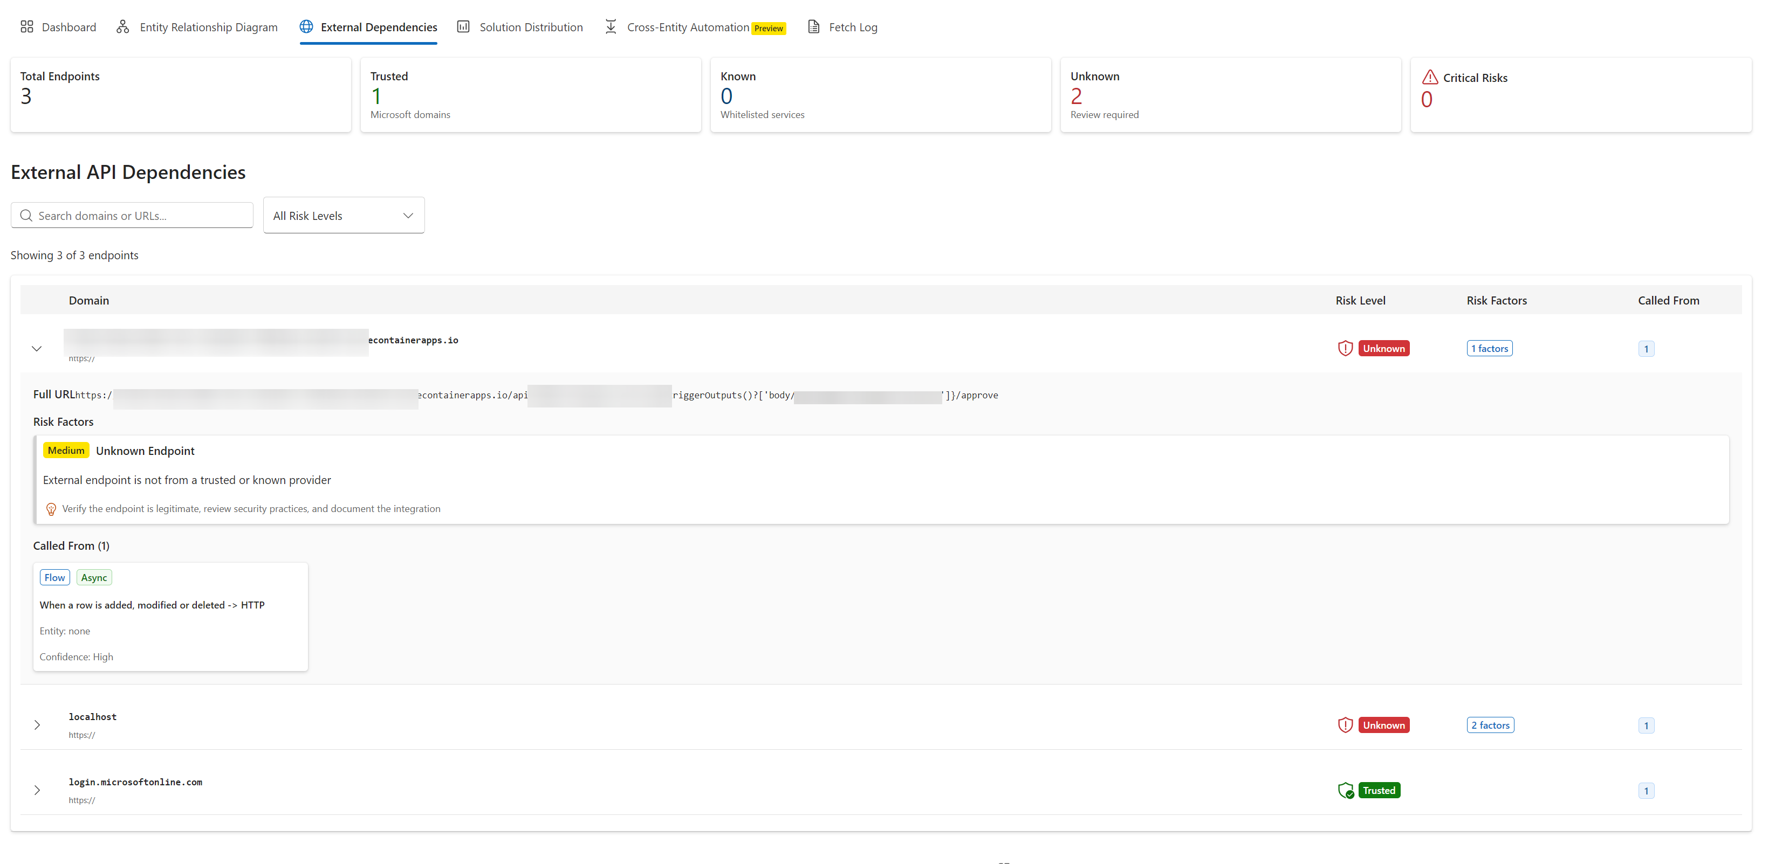Viewport: 1789px width, 864px height.
Task: Expand the localhost endpoint row
Action: click(x=37, y=725)
